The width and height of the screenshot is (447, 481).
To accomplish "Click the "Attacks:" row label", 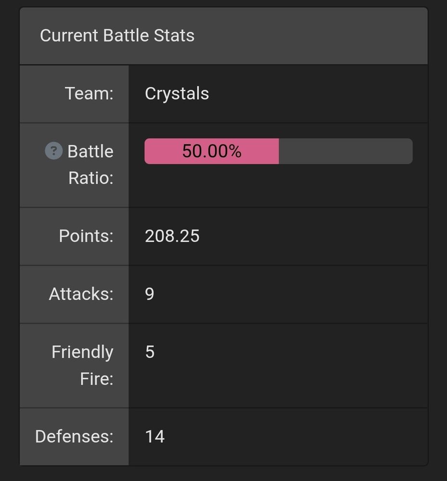I will pyautogui.click(x=81, y=294).
